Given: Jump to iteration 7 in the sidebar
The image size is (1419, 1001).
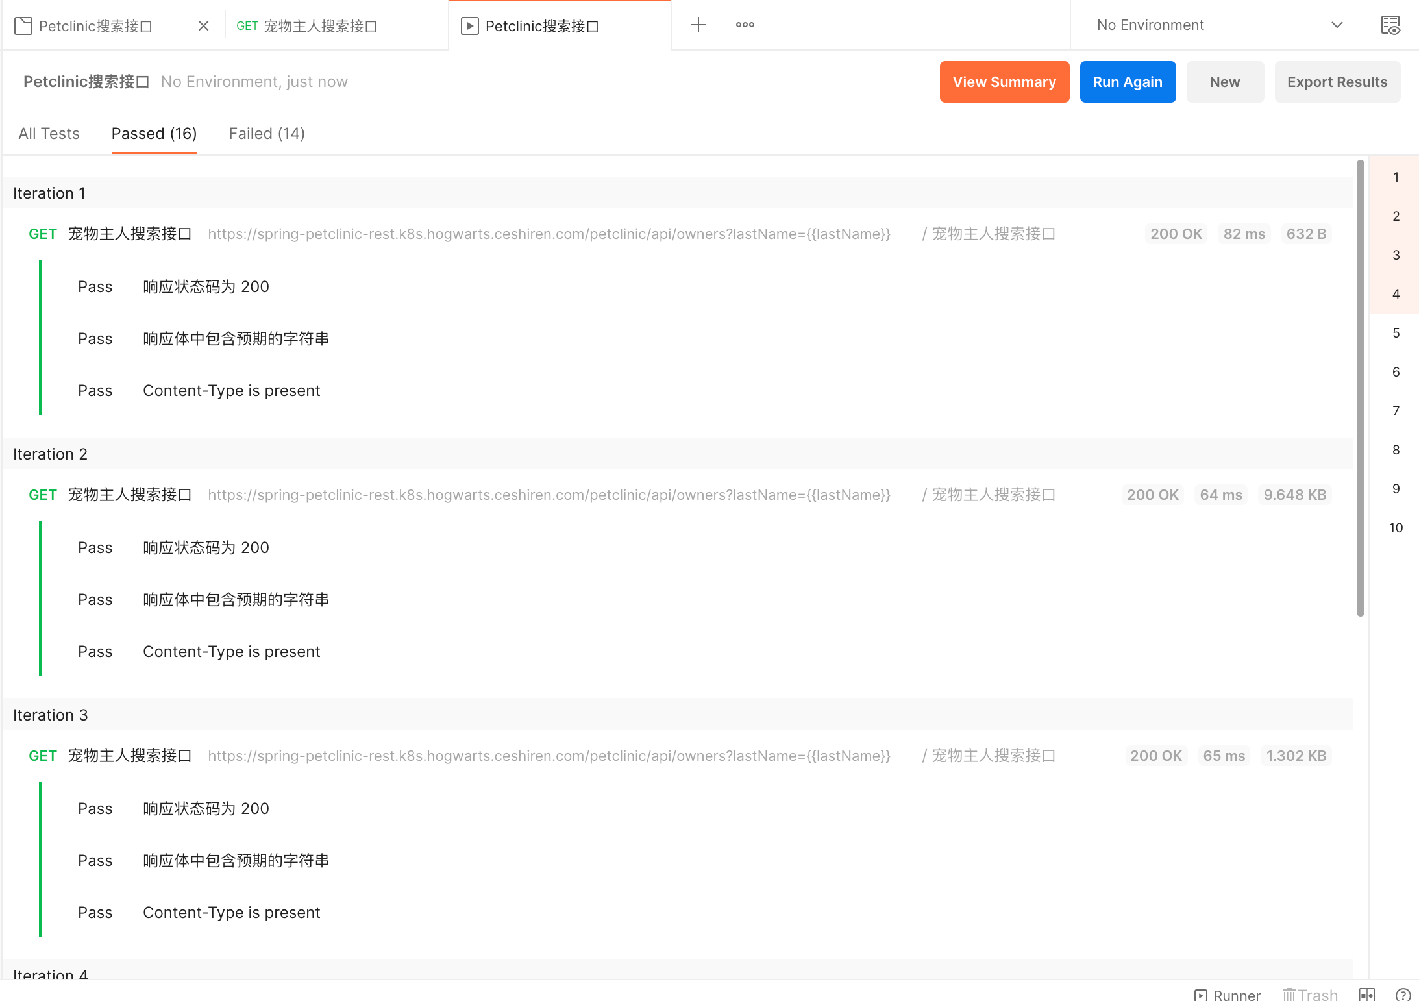Looking at the screenshot, I should click(x=1396, y=411).
